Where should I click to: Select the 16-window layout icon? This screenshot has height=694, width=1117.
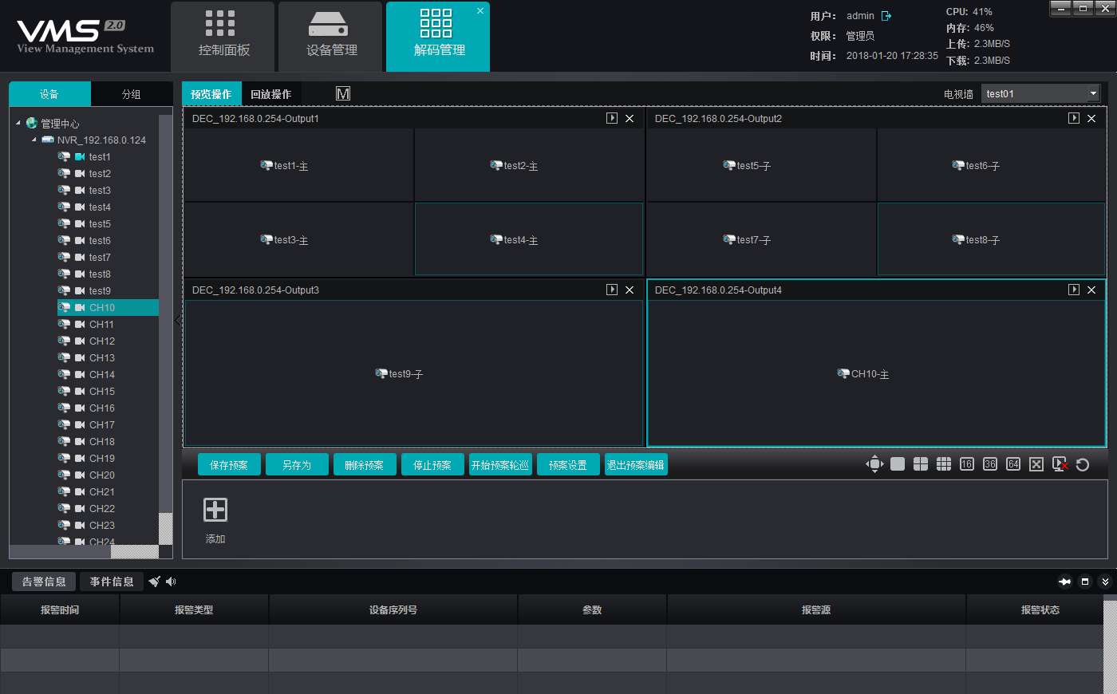[967, 464]
